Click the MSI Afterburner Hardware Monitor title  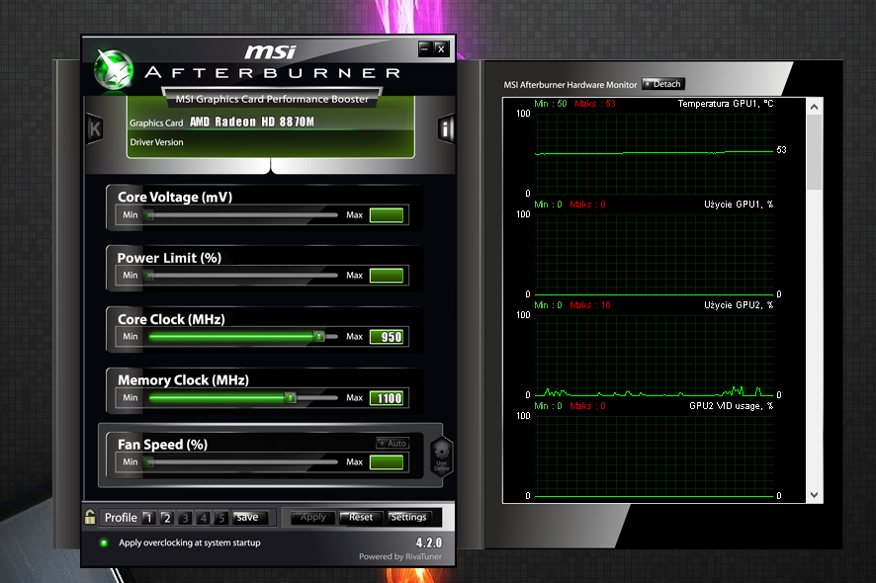569,85
